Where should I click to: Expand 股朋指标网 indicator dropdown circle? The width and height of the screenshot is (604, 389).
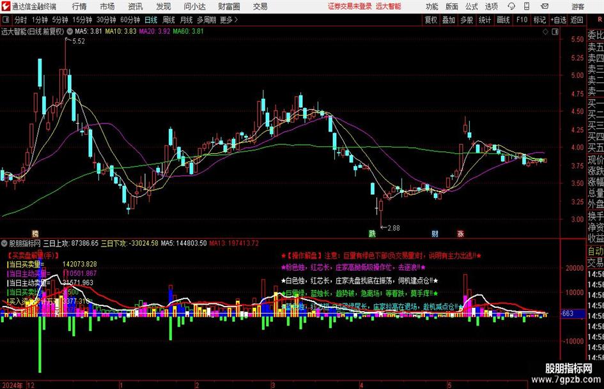pos(4,243)
